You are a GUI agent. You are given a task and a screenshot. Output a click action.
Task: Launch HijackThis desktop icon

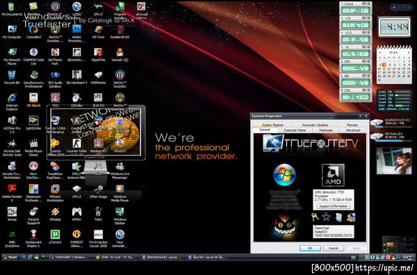pyautogui.click(x=98, y=54)
